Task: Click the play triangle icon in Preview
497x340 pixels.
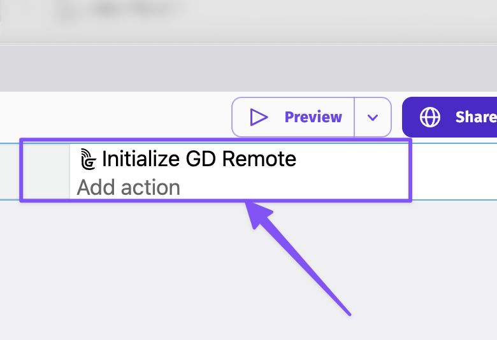Action: click(x=258, y=117)
